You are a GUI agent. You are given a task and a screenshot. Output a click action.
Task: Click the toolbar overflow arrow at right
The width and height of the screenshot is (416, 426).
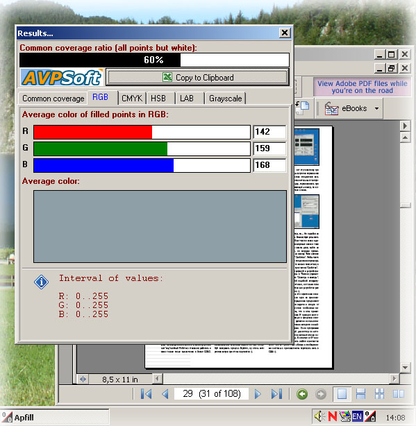coord(405,126)
